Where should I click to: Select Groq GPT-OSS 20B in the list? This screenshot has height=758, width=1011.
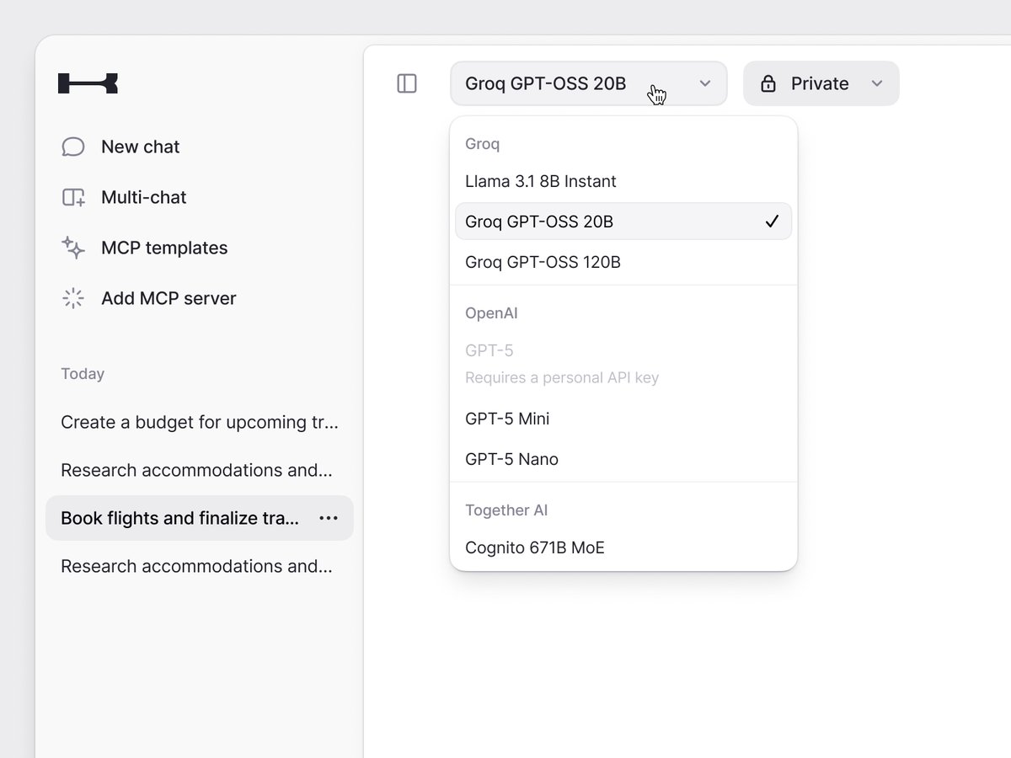(623, 222)
